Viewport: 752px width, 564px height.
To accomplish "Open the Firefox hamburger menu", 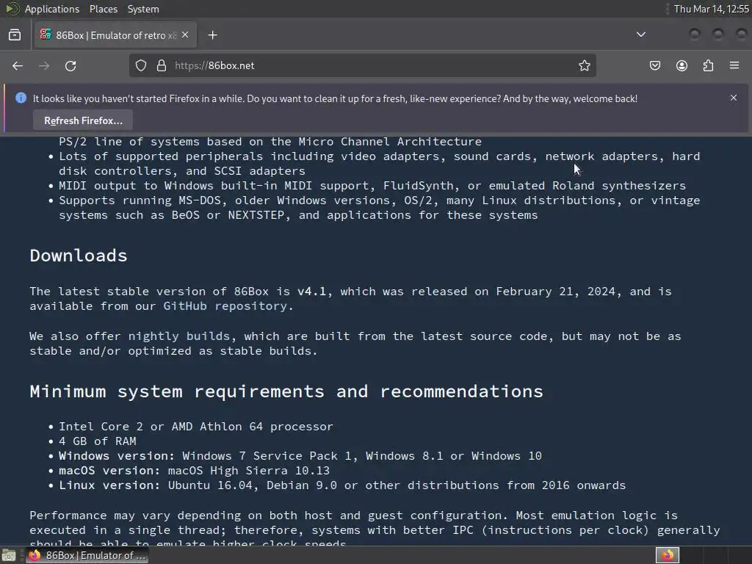I will point(734,65).
